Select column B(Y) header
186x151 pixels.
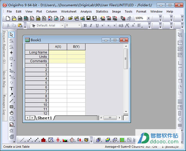click(76, 47)
